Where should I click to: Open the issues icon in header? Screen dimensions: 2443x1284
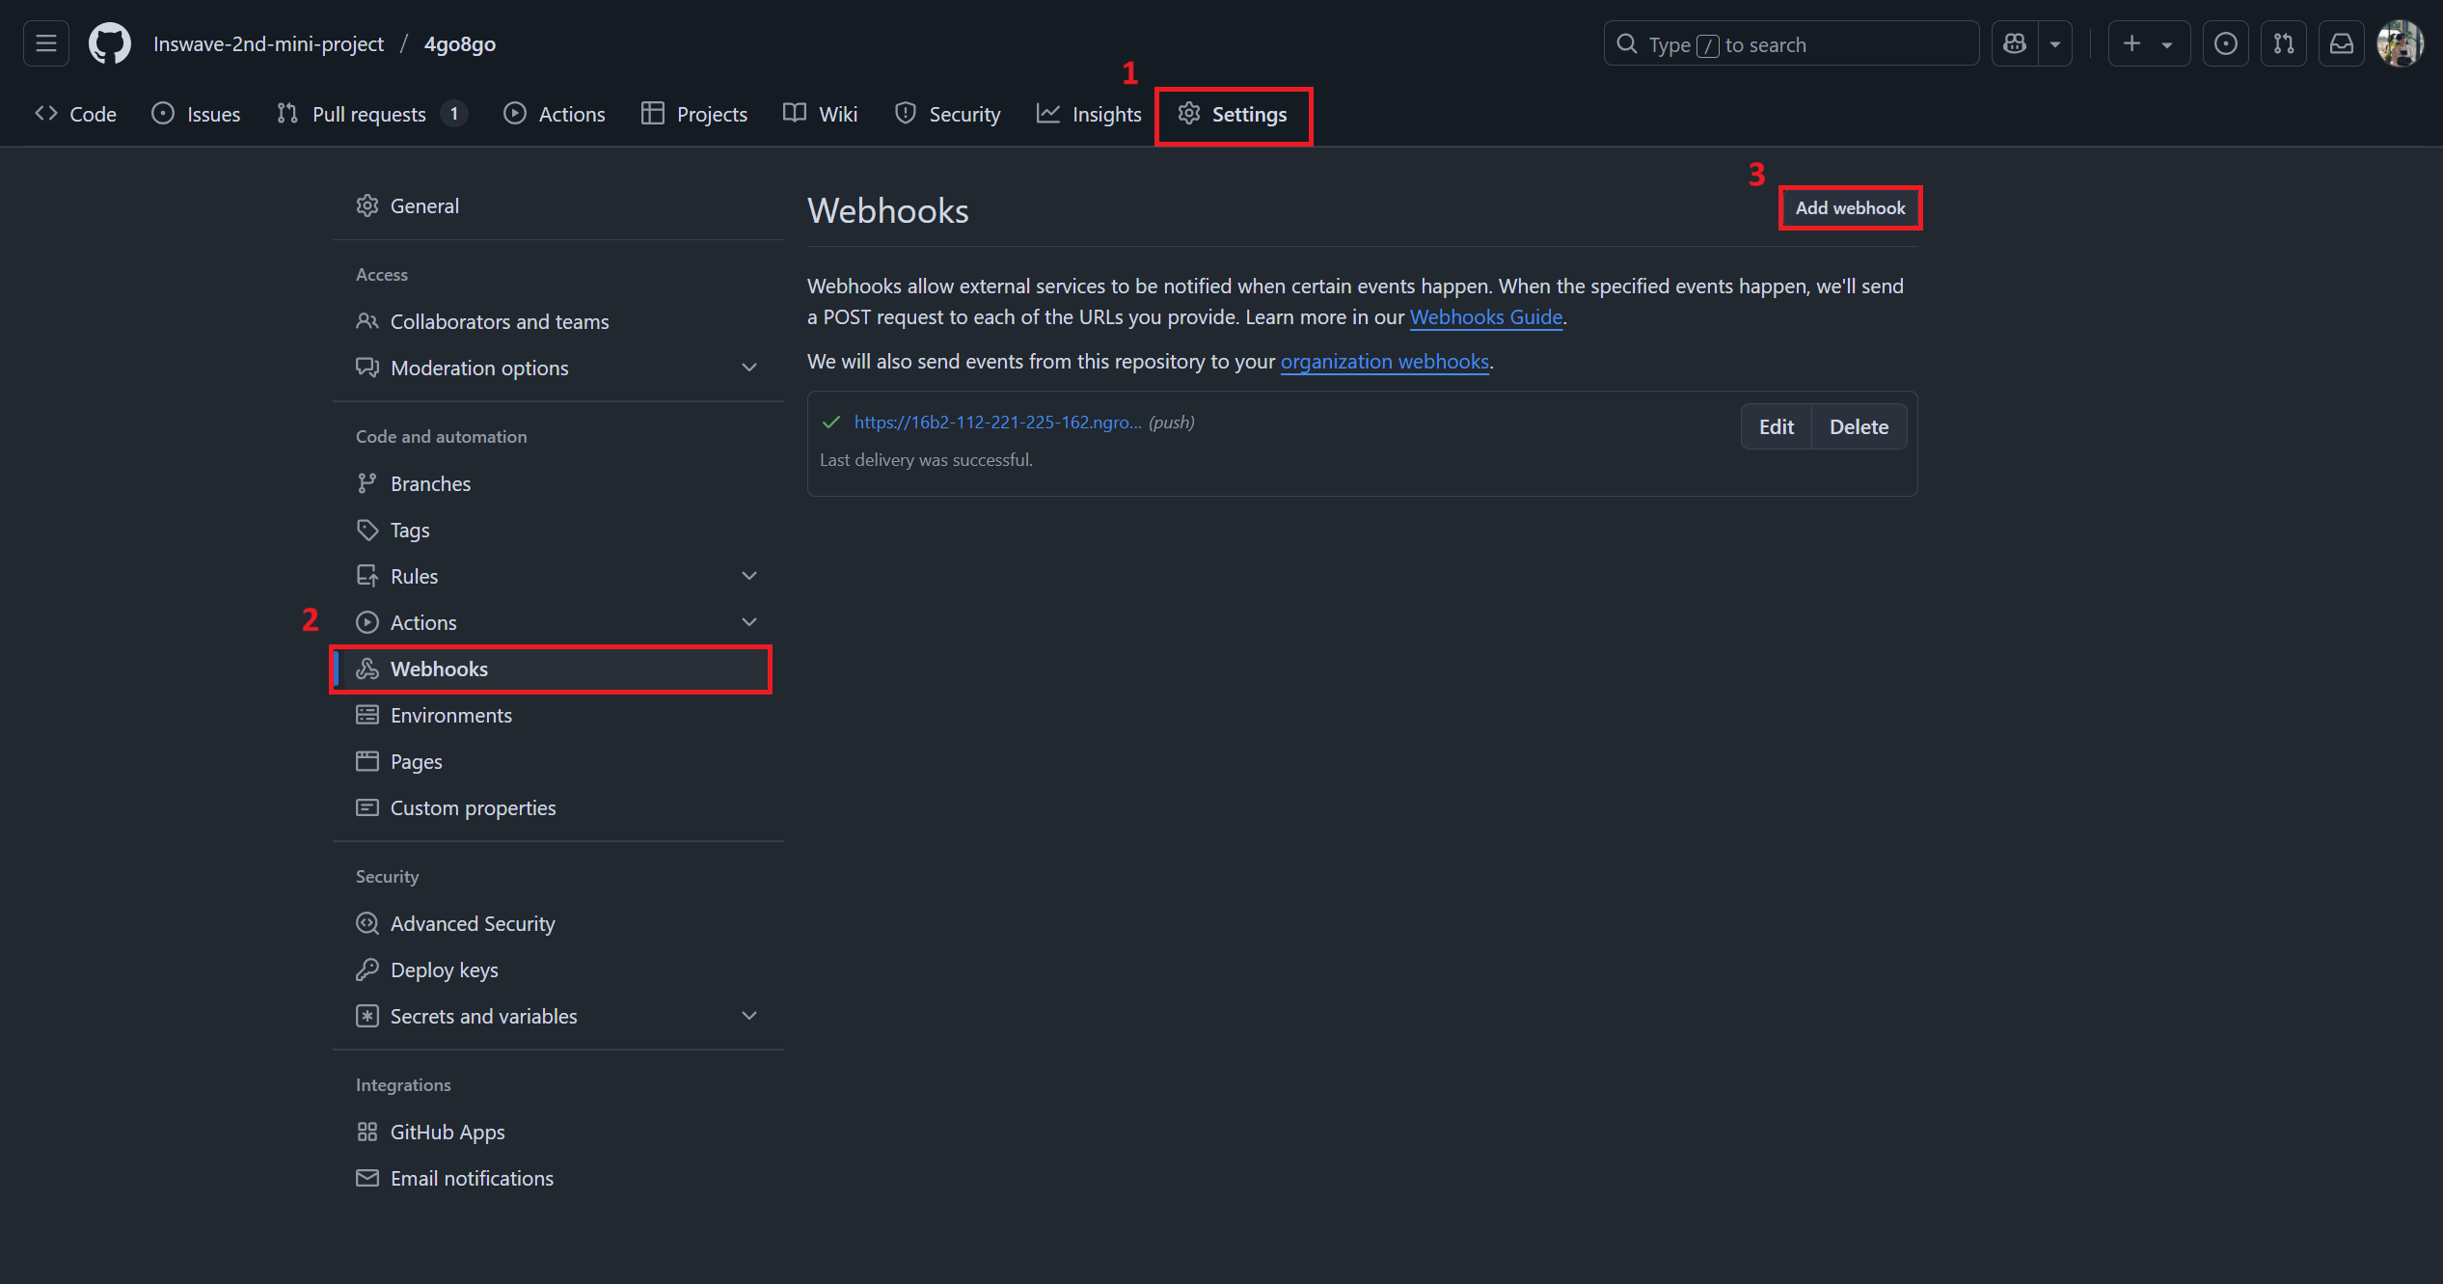pyautogui.click(x=2225, y=43)
